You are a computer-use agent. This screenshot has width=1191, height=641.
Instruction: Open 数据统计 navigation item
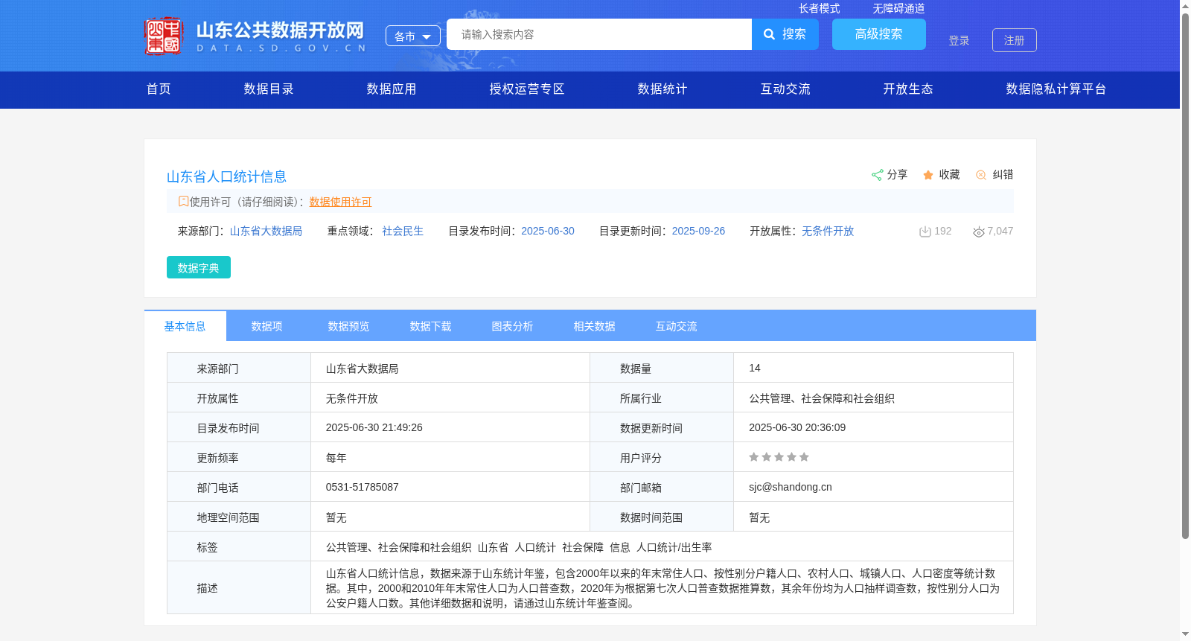click(x=662, y=89)
